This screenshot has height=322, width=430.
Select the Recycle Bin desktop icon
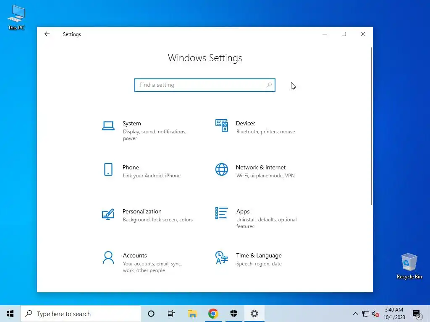[409, 266]
